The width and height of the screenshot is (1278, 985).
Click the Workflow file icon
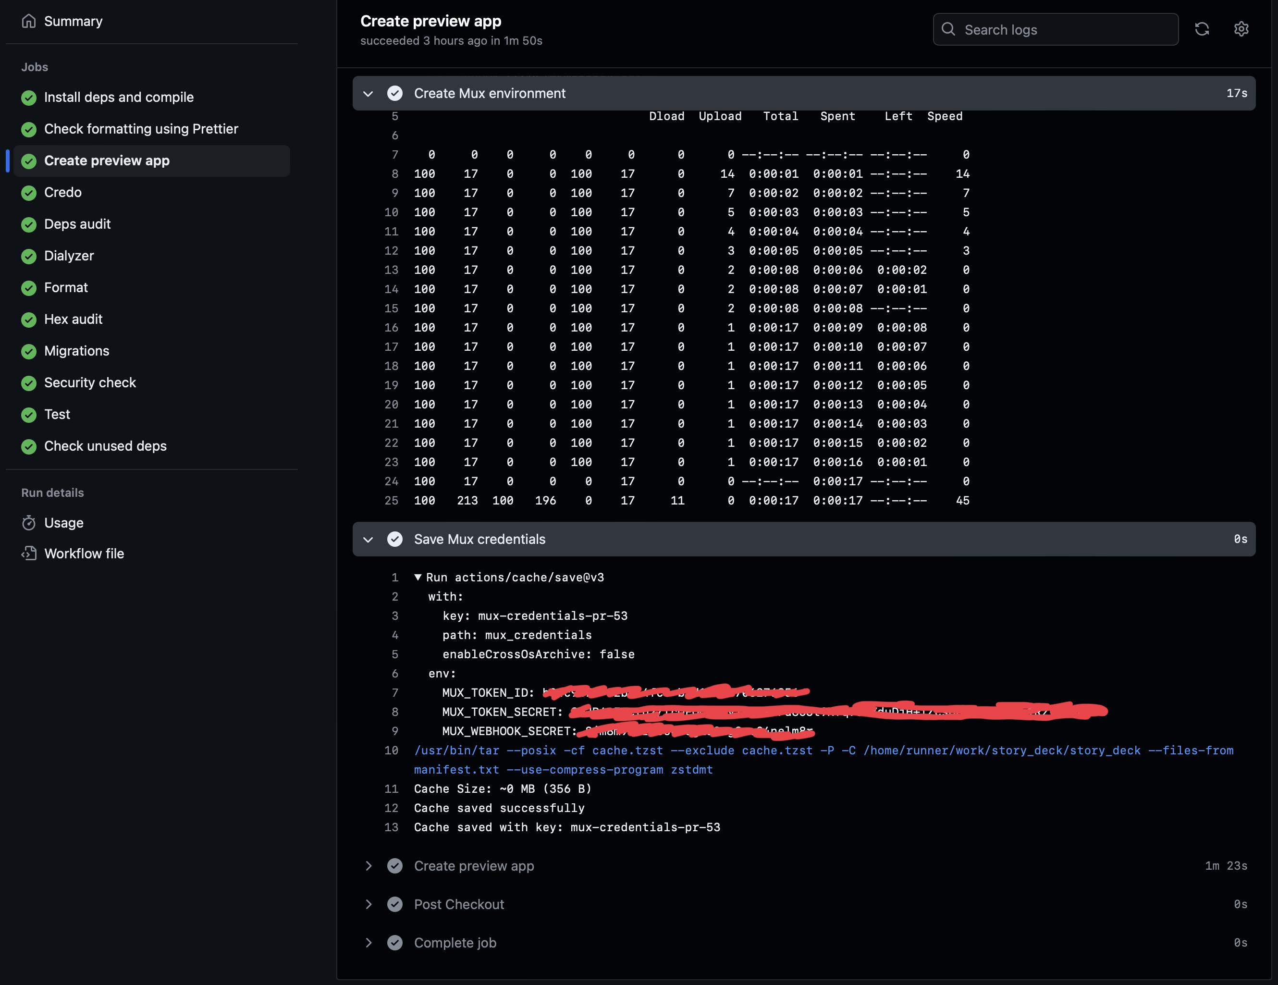click(29, 553)
